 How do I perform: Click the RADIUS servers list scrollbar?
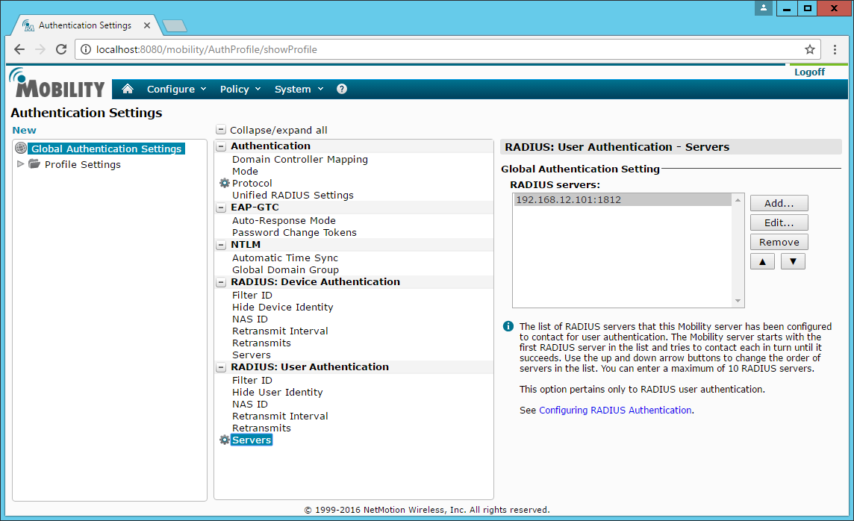[x=738, y=250]
